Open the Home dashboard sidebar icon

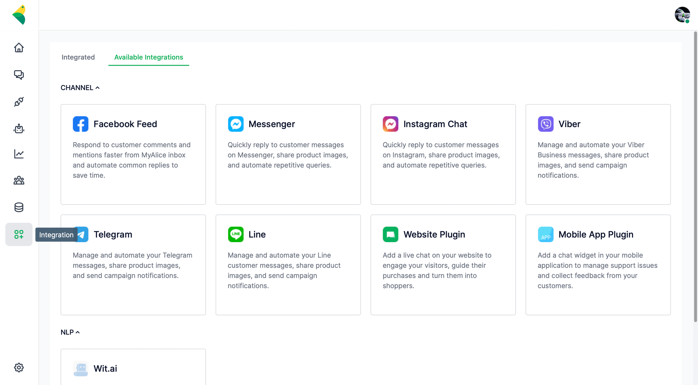[19, 48]
